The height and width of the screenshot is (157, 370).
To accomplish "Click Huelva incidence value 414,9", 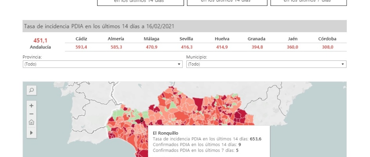I will click(x=222, y=47).
